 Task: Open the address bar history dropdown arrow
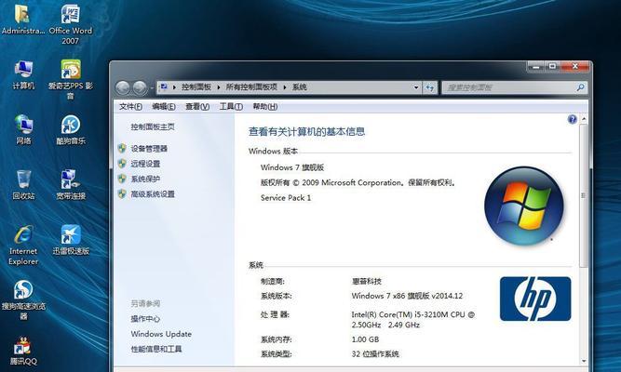pyautogui.click(x=416, y=87)
